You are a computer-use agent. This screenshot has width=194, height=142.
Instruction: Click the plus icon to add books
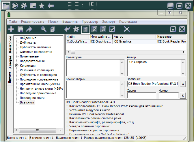pyautogui.click(x=11, y=29)
